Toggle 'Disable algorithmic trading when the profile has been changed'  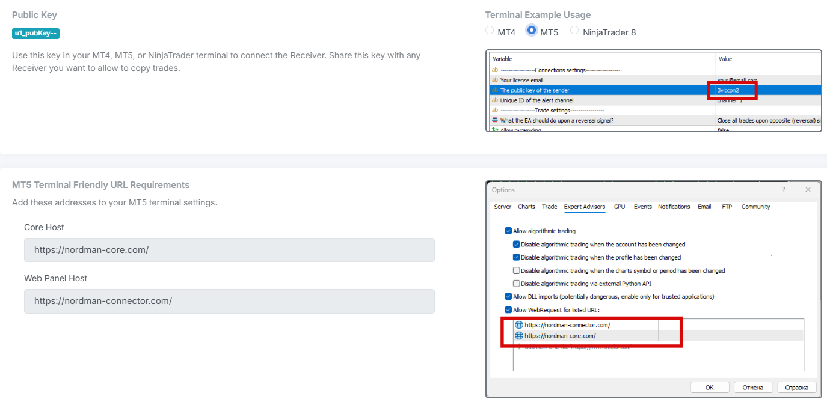(516, 257)
